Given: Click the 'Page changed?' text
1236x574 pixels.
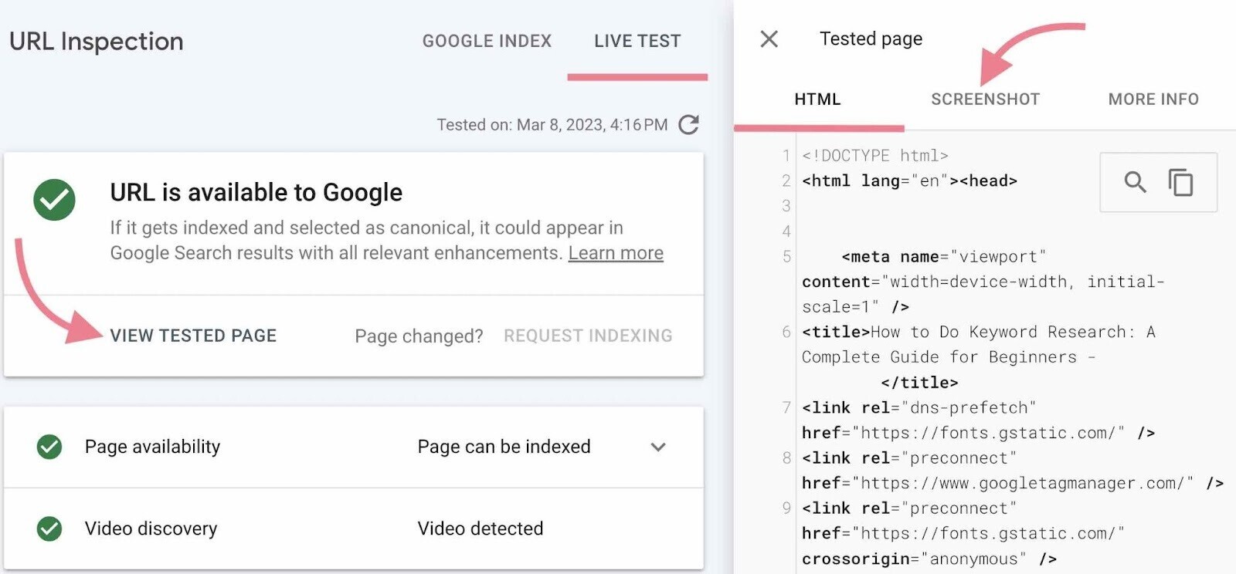Looking at the screenshot, I should tap(419, 336).
